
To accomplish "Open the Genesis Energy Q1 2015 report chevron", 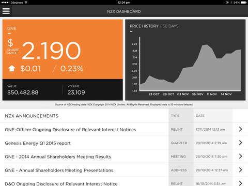I will click(x=241, y=143).
